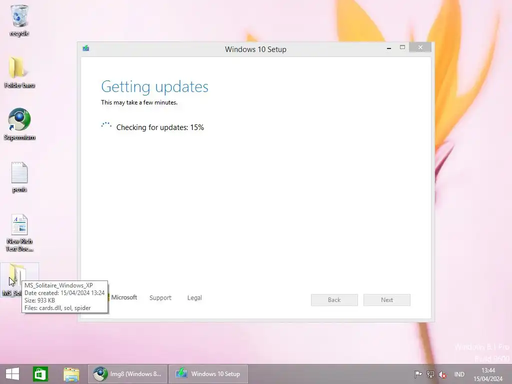Minimize the Windows 10 Setup window
The width and height of the screenshot is (512, 384).
(389, 47)
